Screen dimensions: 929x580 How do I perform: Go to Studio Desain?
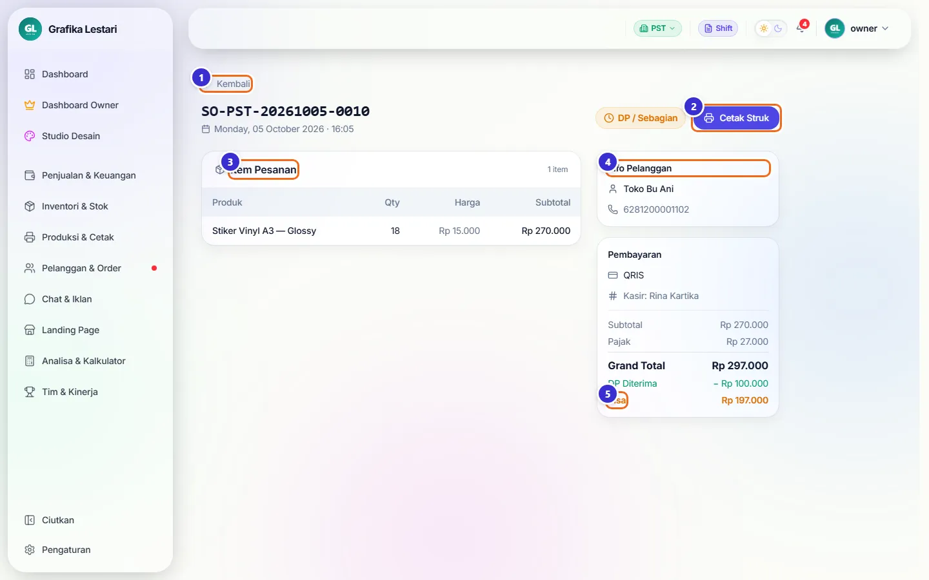pyautogui.click(x=90, y=136)
